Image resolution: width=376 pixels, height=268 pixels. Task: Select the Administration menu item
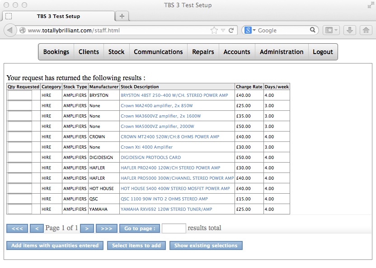281,52
